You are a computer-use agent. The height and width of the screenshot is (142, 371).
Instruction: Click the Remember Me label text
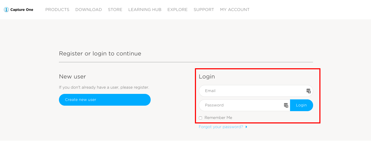click(x=218, y=118)
